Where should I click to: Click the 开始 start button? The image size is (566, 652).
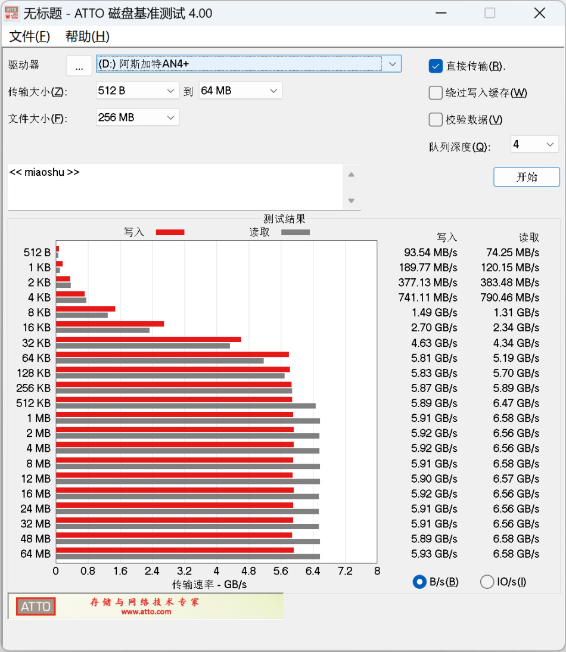point(527,177)
